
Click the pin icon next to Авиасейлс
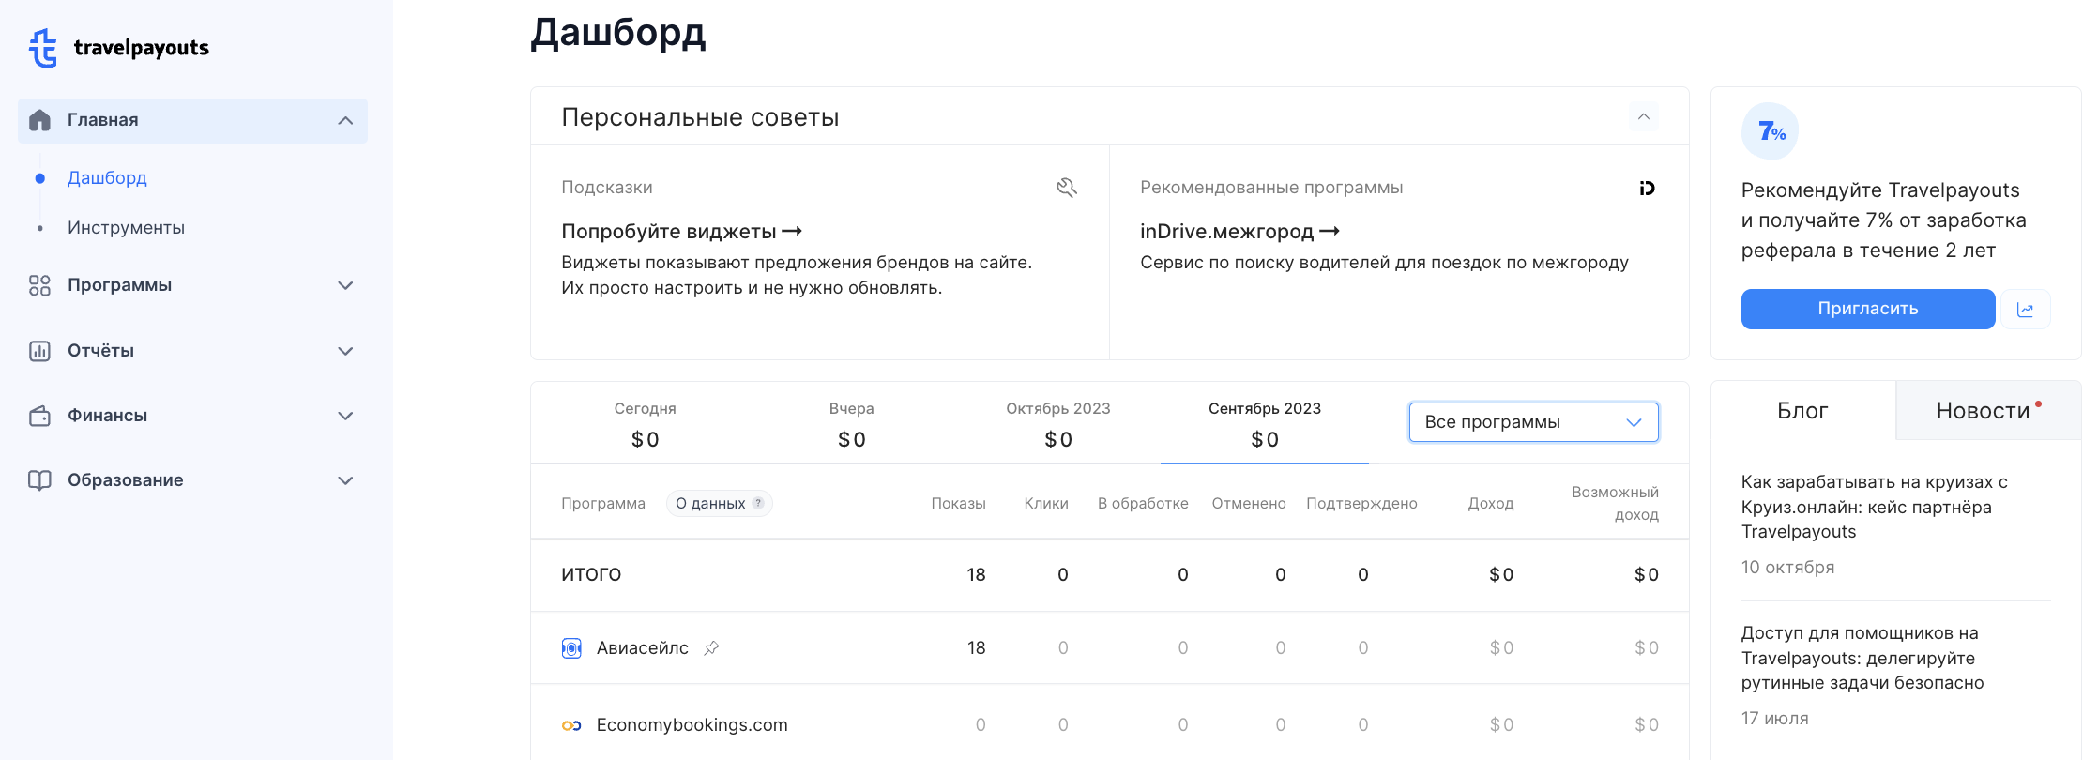[x=711, y=647]
